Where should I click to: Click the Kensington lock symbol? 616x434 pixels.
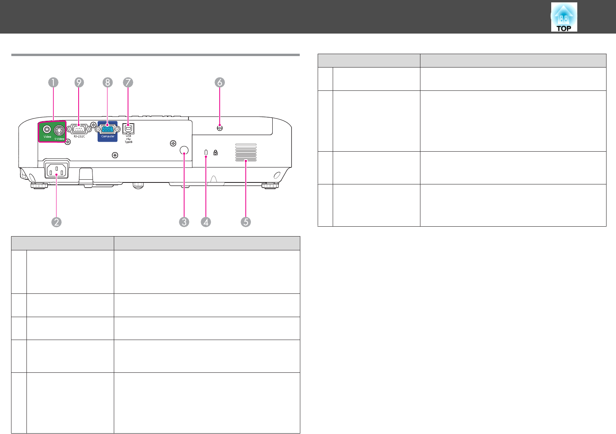tap(216, 152)
